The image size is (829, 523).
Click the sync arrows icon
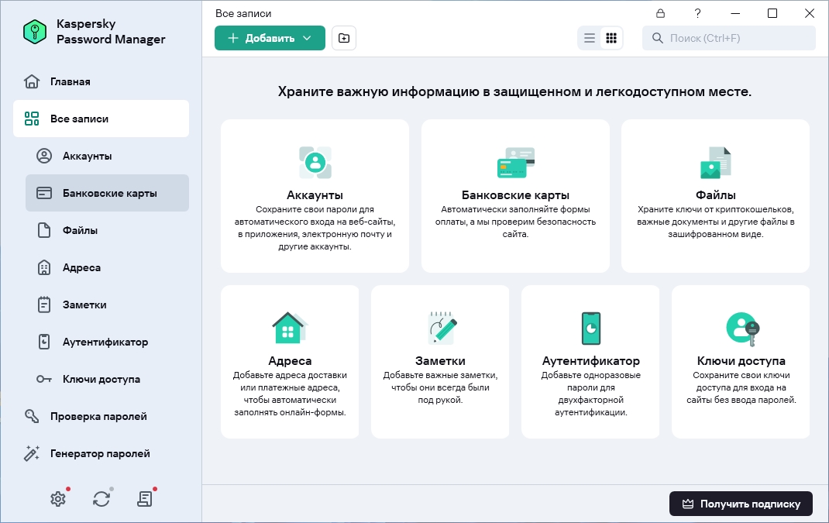tap(101, 499)
